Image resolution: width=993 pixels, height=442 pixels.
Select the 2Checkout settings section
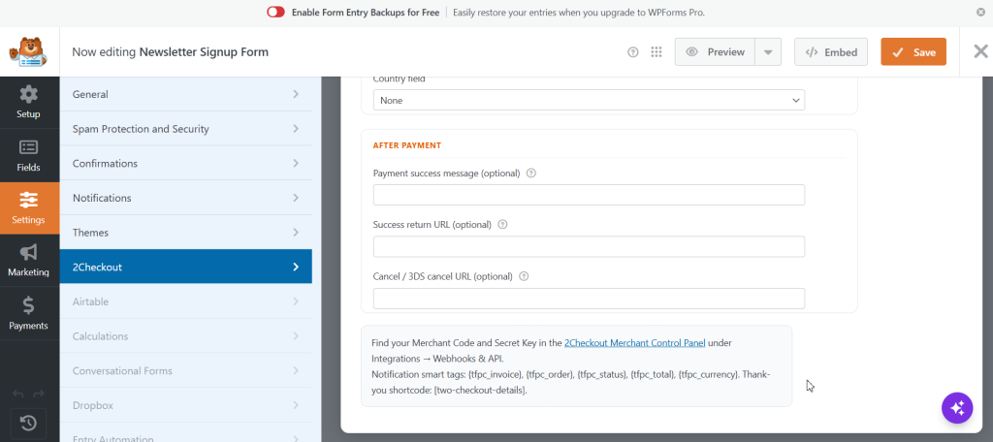[185, 267]
